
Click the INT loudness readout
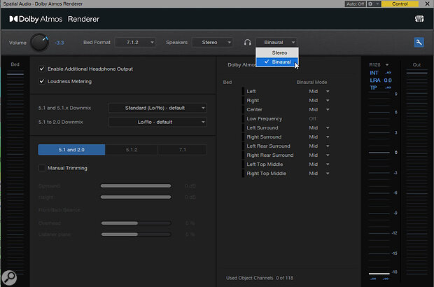point(380,73)
